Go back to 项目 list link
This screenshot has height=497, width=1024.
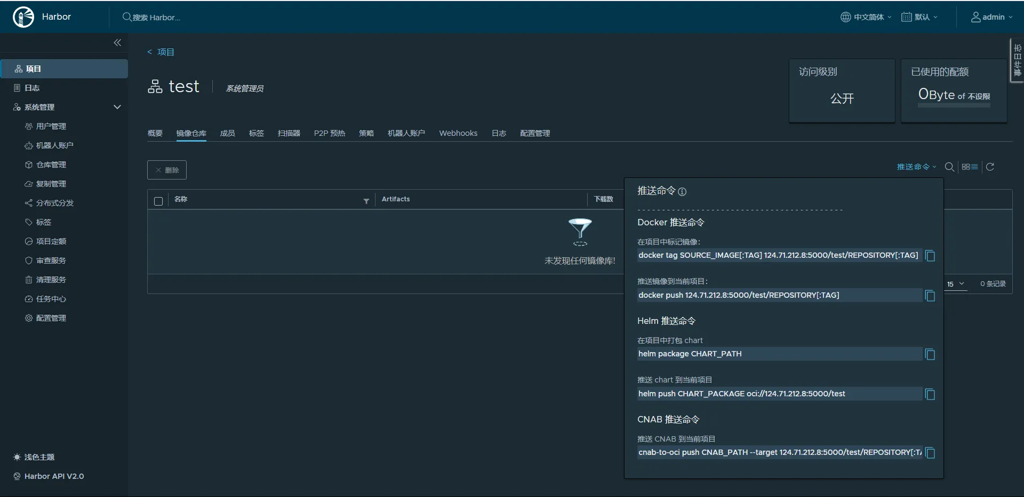[x=161, y=52]
